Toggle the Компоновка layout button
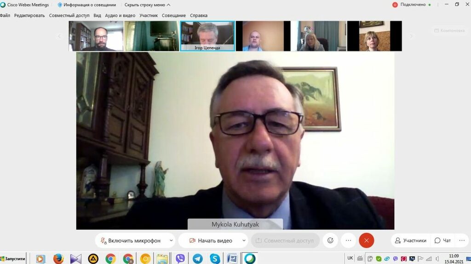 coord(449,31)
